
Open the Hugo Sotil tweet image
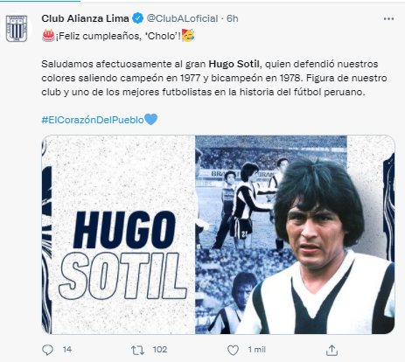(x=218, y=234)
